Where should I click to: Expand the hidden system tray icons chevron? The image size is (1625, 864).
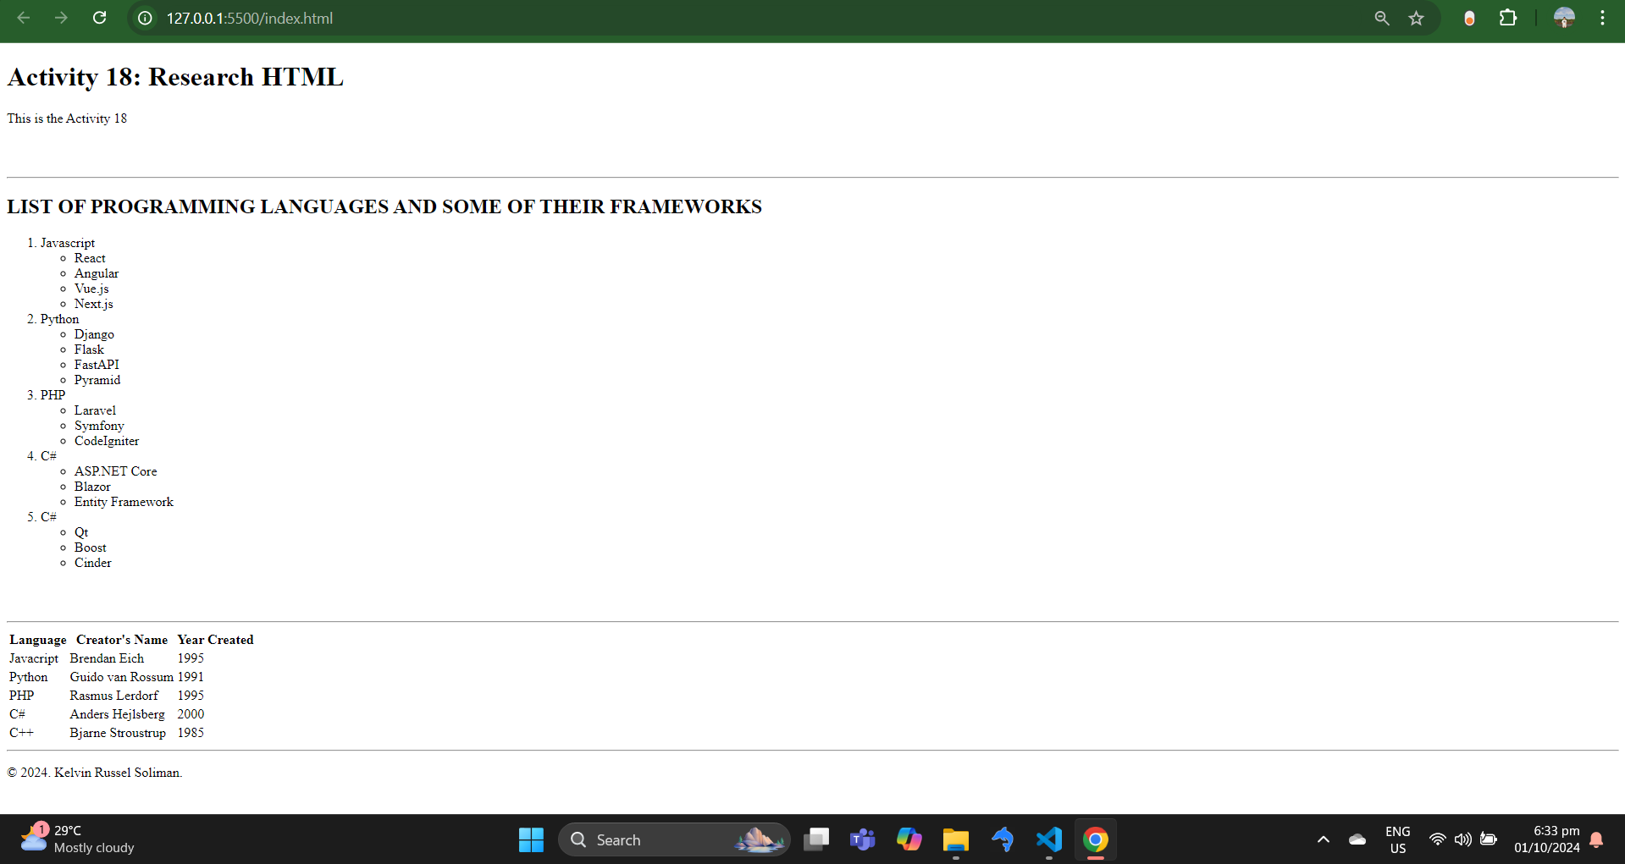click(1324, 839)
